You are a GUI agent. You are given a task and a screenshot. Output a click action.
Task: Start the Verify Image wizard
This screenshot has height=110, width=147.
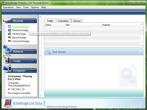tap(19, 34)
